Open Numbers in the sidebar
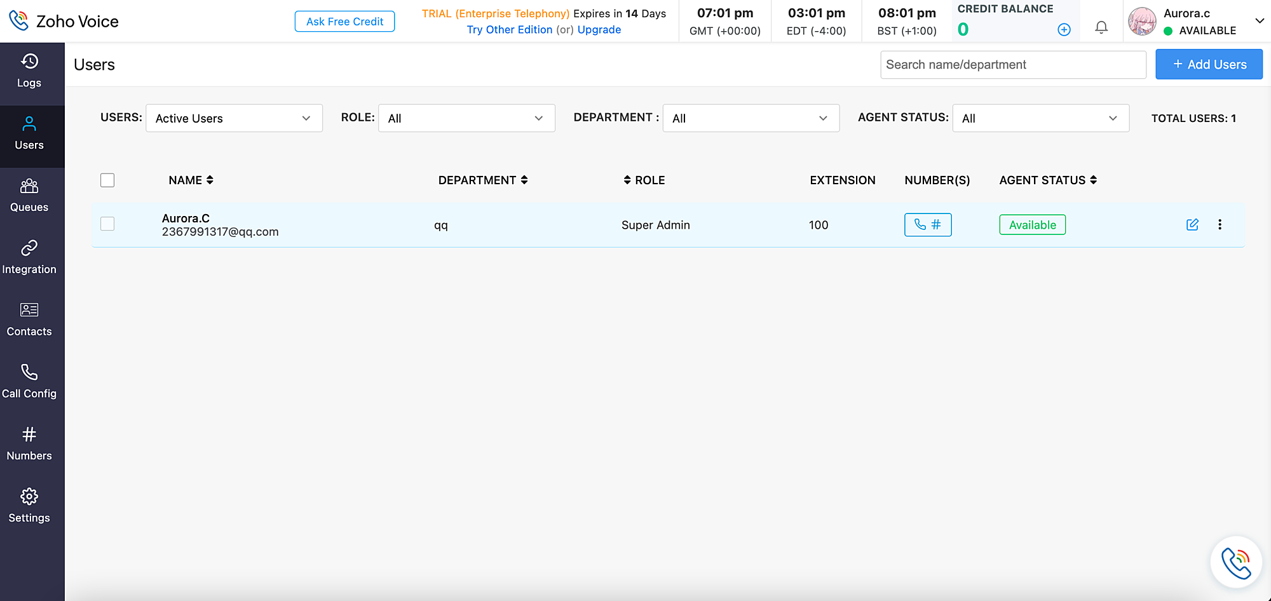 pyautogui.click(x=29, y=445)
